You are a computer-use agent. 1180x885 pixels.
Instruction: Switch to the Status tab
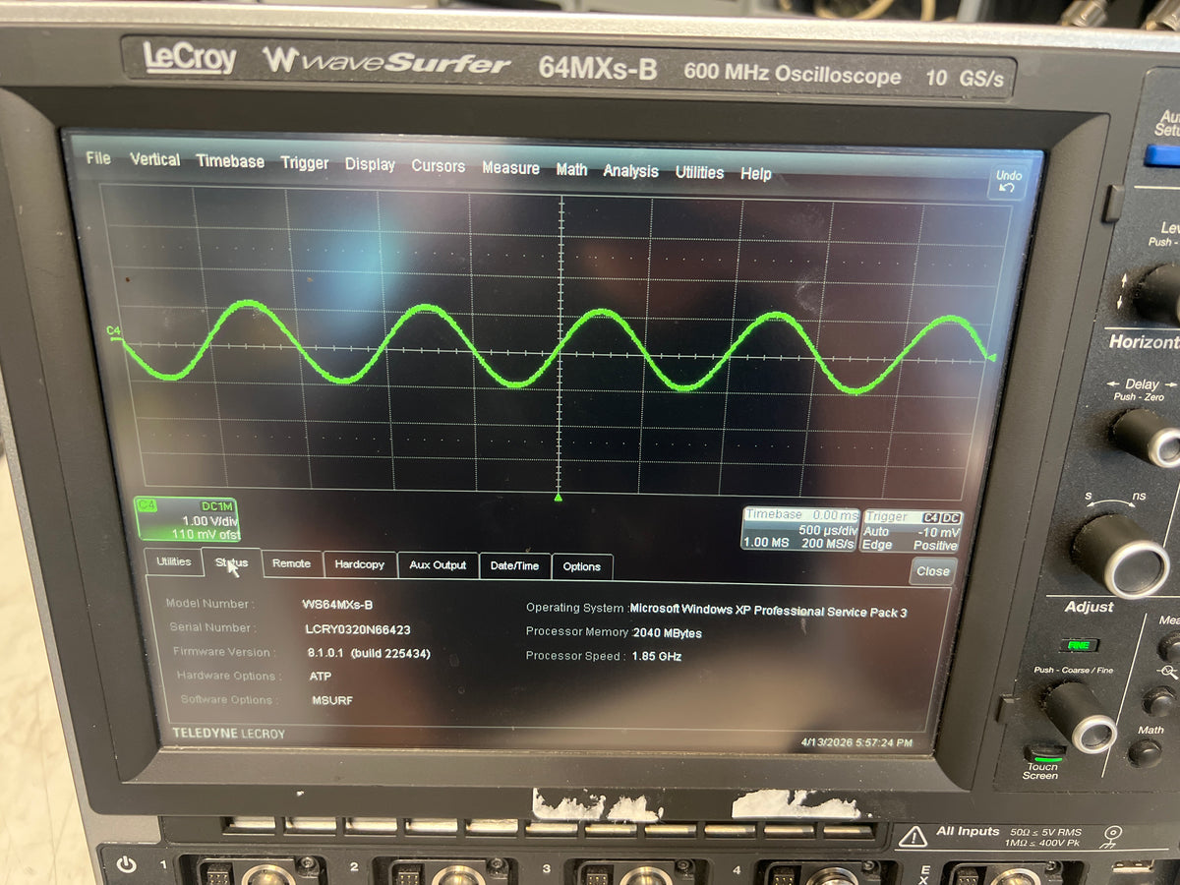pyautogui.click(x=232, y=562)
